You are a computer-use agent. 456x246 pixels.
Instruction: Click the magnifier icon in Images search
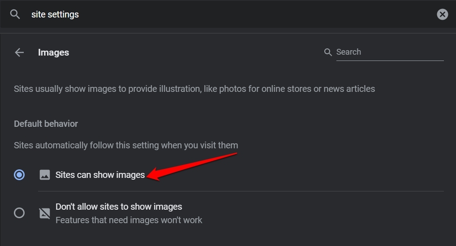[328, 52]
